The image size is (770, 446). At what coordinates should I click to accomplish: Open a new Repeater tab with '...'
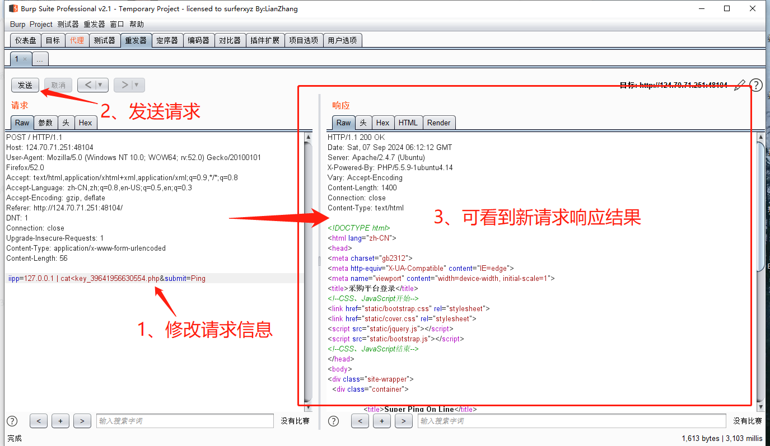pos(40,59)
